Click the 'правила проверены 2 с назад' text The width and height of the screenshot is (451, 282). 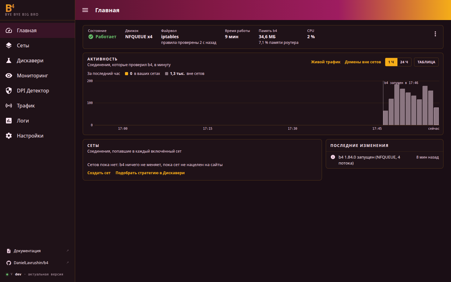tap(189, 43)
